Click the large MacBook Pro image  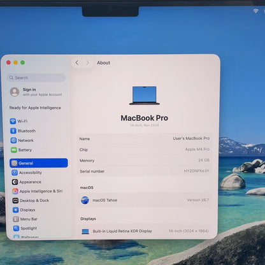point(145,96)
